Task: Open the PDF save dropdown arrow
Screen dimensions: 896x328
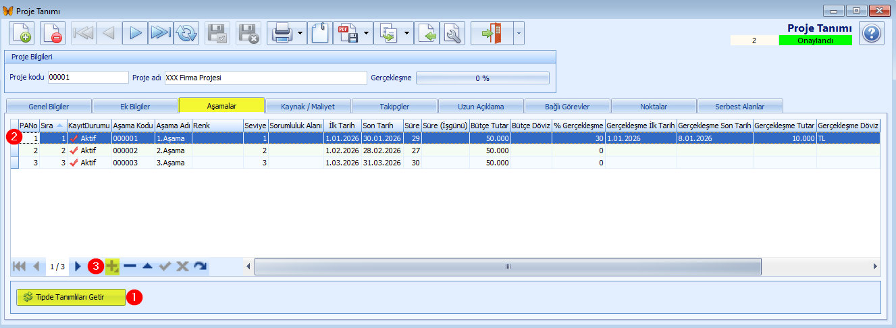Action: click(x=366, y=33)
